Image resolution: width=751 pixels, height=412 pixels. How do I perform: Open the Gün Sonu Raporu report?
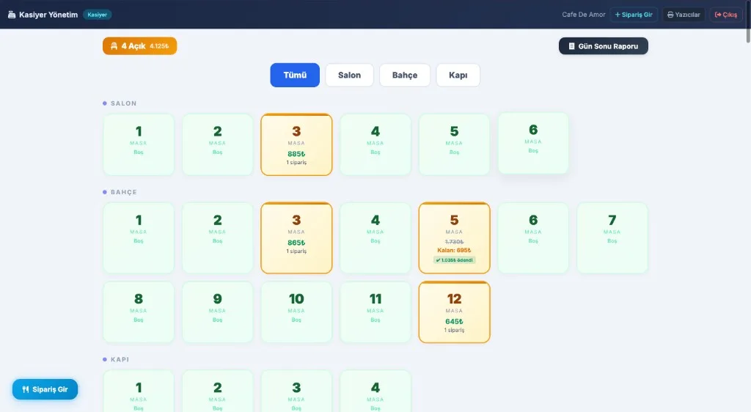[x=603, y=46]
